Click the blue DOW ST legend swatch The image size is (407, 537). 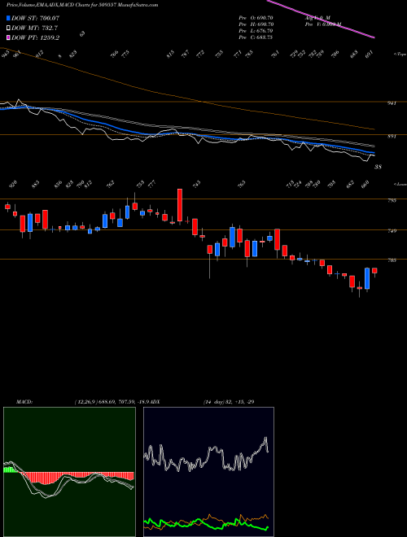pyautogui.click(x=9, y=18)
